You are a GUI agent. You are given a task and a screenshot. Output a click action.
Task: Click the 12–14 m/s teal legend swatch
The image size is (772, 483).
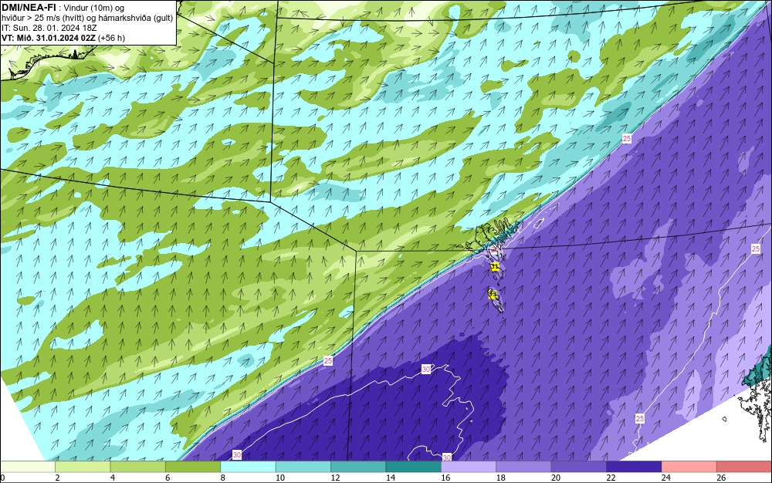(x=358, y=467)
